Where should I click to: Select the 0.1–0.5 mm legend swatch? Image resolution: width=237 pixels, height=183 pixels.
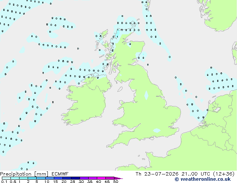[x=6, y=178]
